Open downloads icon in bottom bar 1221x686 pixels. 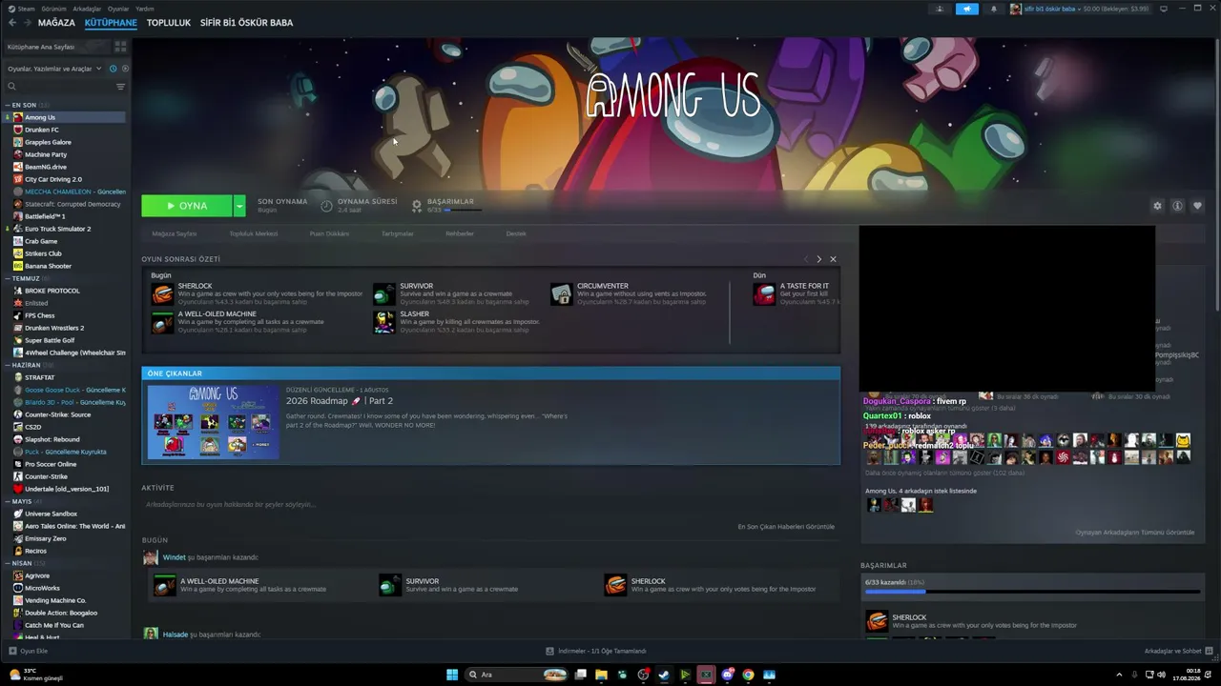pos(550,651)
